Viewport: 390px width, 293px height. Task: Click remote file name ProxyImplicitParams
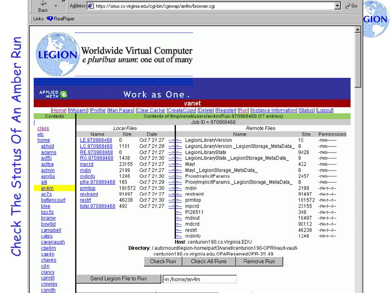click(208, 176)
